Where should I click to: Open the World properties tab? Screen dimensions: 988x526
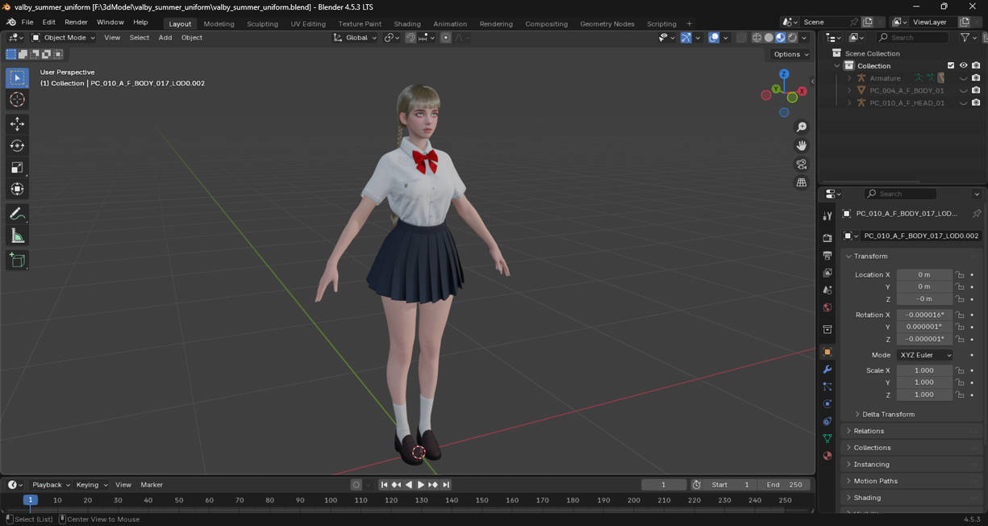click(827, 307)
